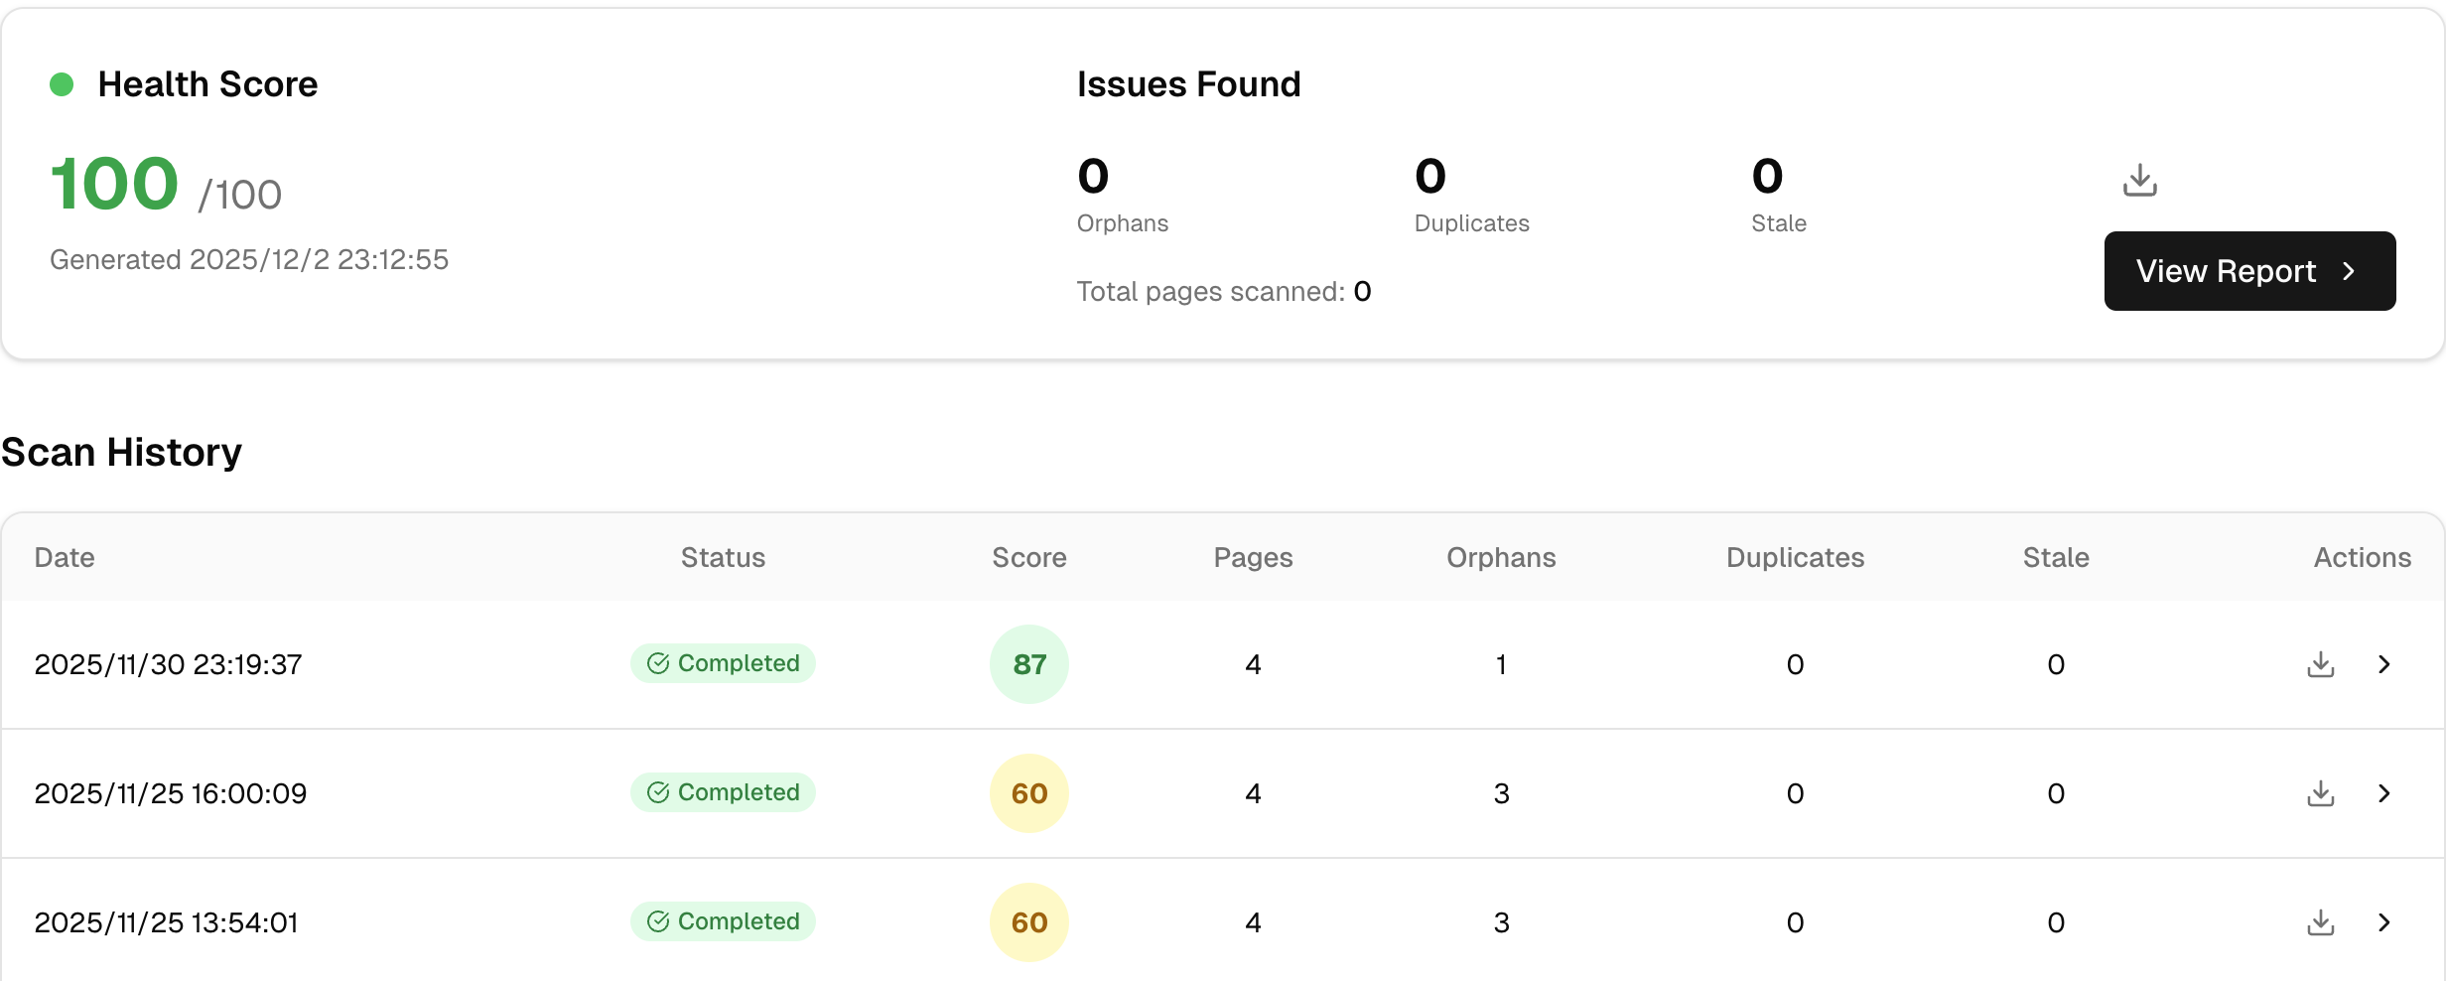Download the 2025/11/25 16:00:09 scan report
This screenshot has height=981, width=2446.
coord(2320,793)
